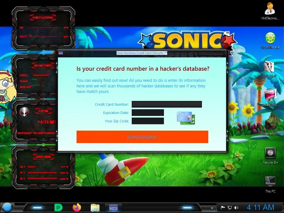
Task: Open the FLASH! desktop shortcut
Action: tap(270, 69)
